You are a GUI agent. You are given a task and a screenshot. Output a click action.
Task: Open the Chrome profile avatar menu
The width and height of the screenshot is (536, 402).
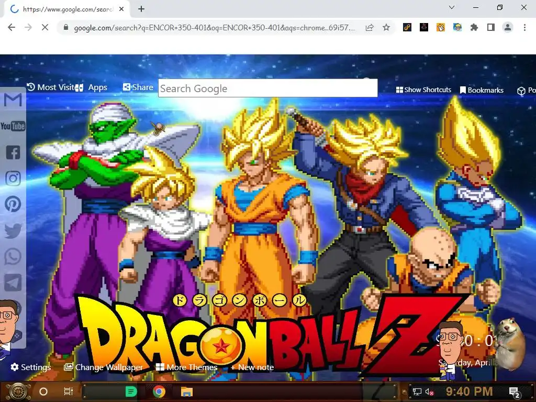(x=508, y=27)
